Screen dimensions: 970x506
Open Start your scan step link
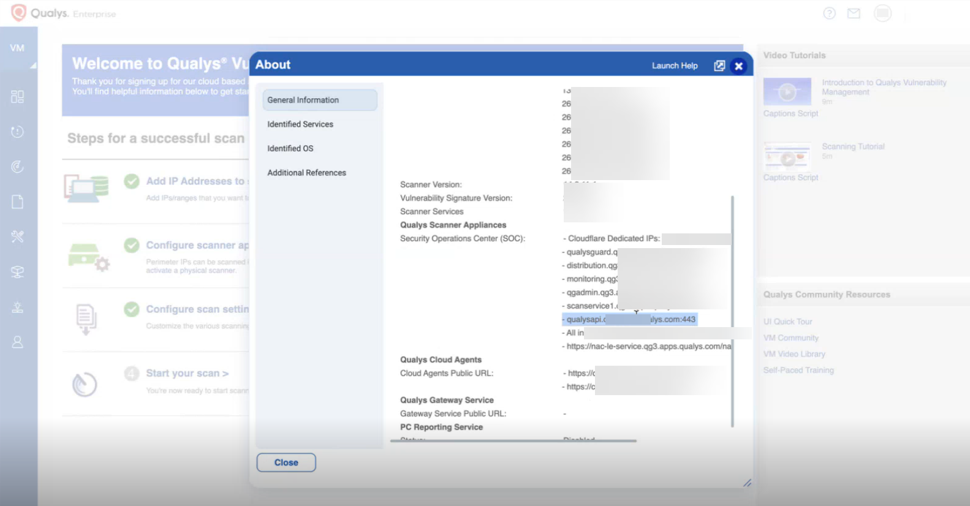coord(188,373)
